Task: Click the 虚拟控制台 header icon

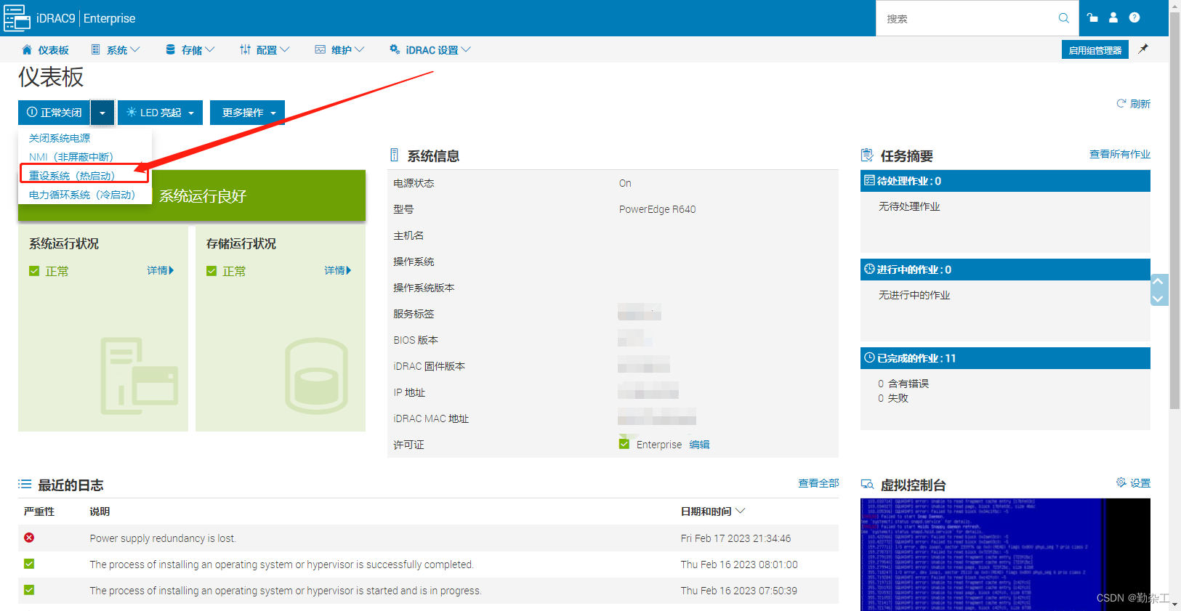Action: coord(867,485)
